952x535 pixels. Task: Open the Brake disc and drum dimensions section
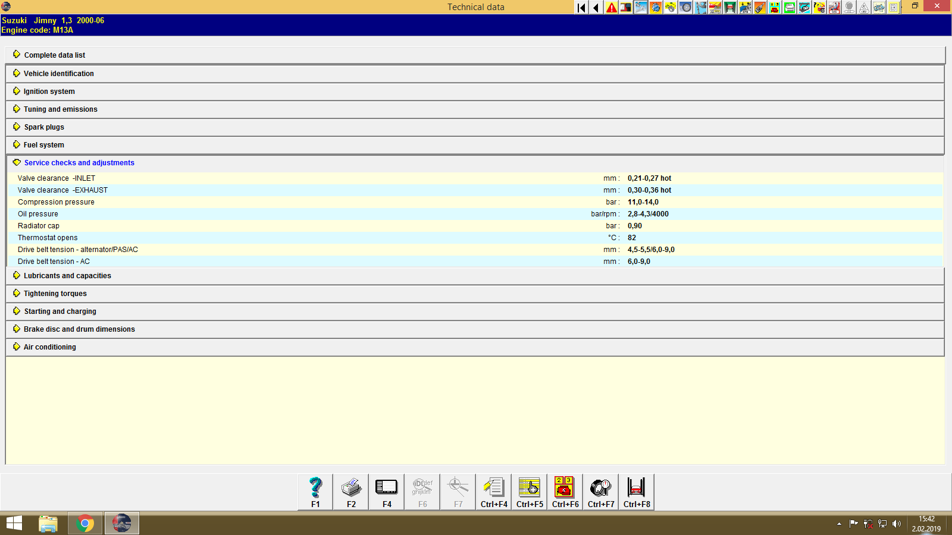tap(79, 329)
